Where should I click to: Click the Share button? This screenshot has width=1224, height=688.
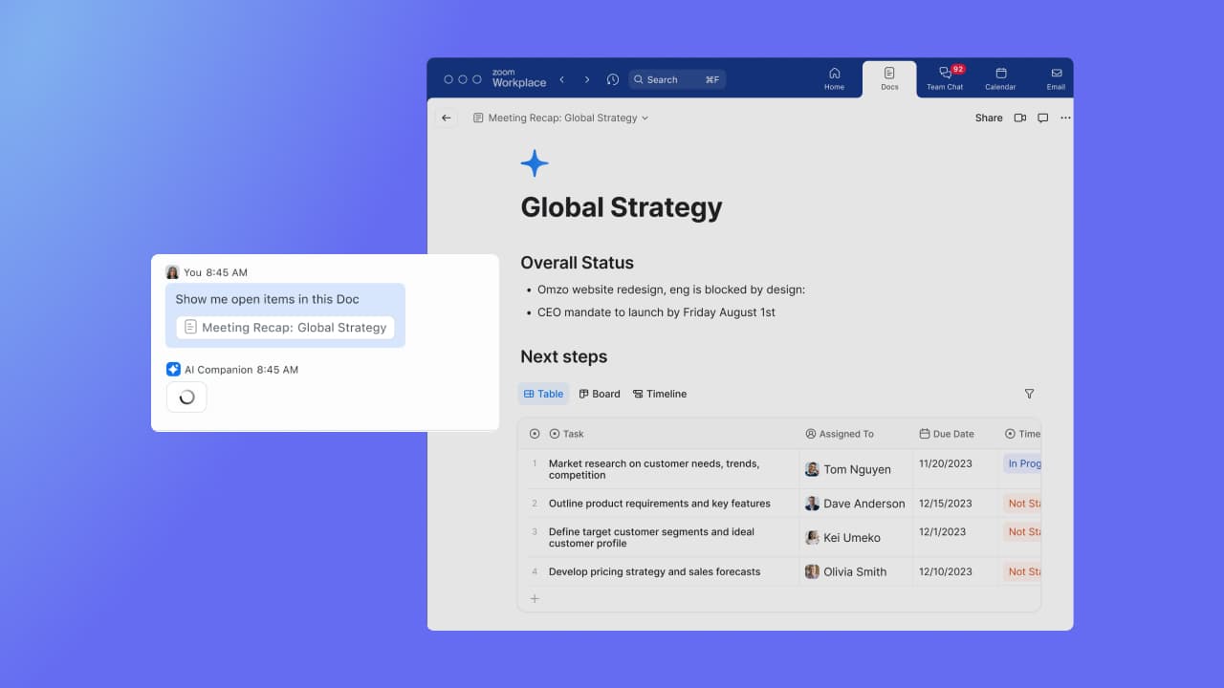coord(989,118)
